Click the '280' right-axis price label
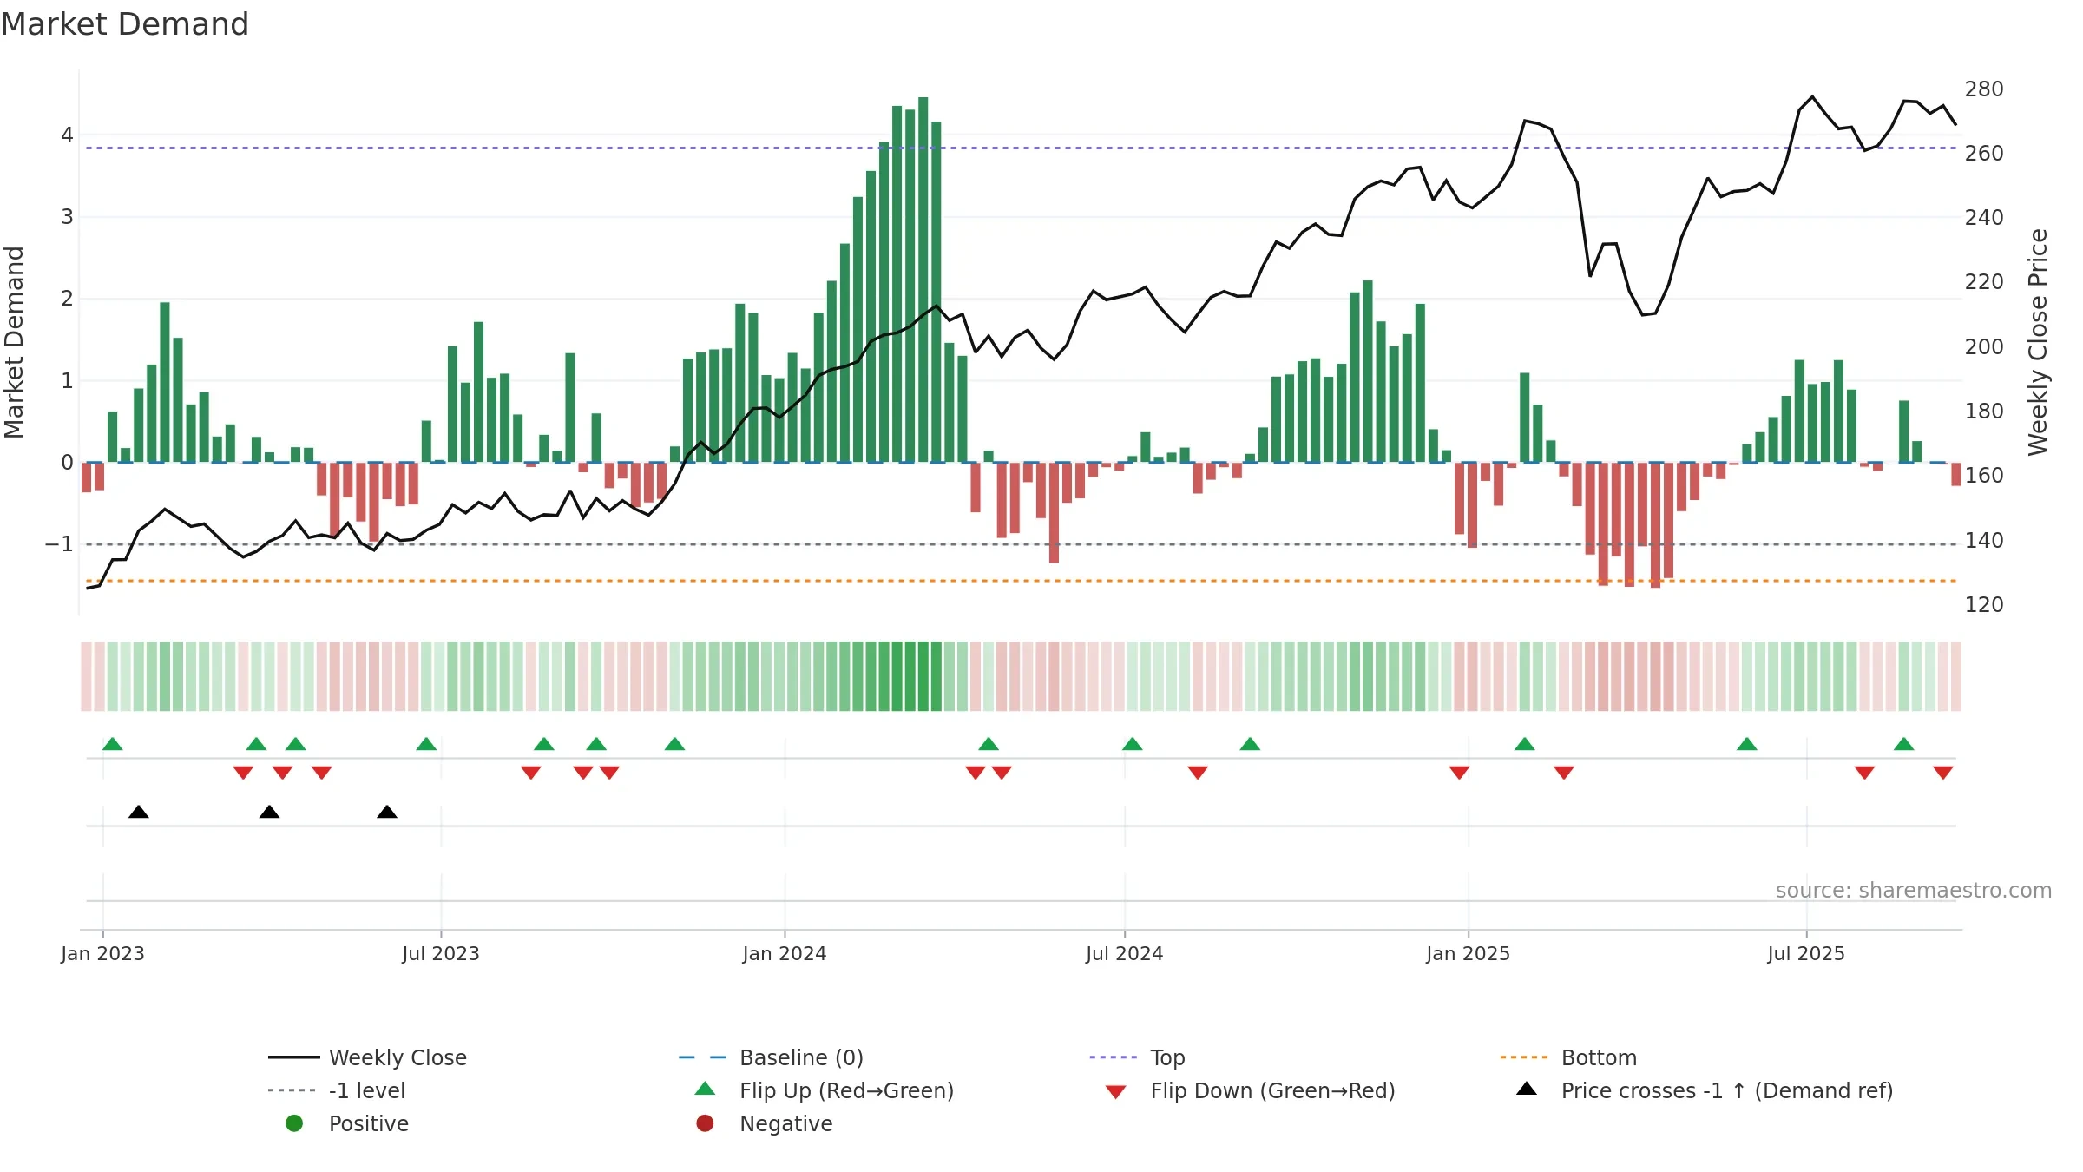 pyautogui.click(x=1984, y=89)
